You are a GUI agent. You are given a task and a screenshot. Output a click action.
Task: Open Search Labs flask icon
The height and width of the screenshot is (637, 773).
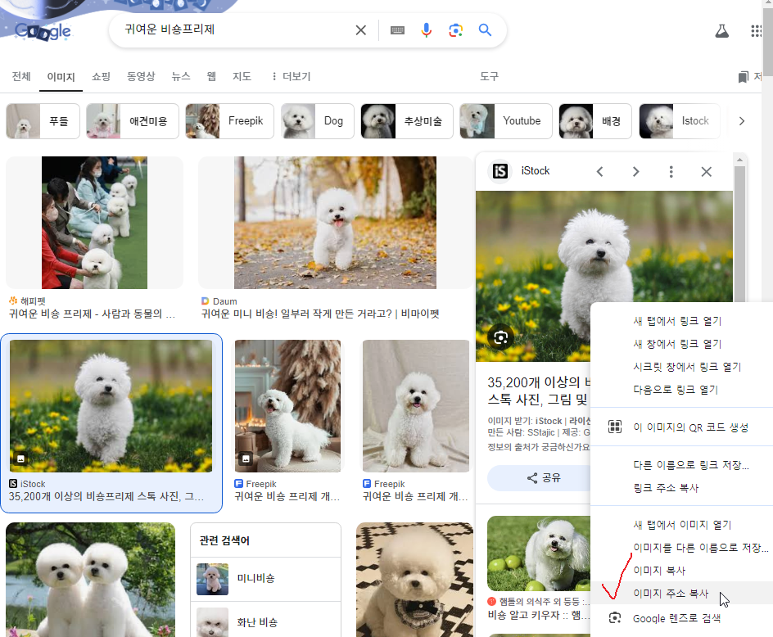click(721, 31)
